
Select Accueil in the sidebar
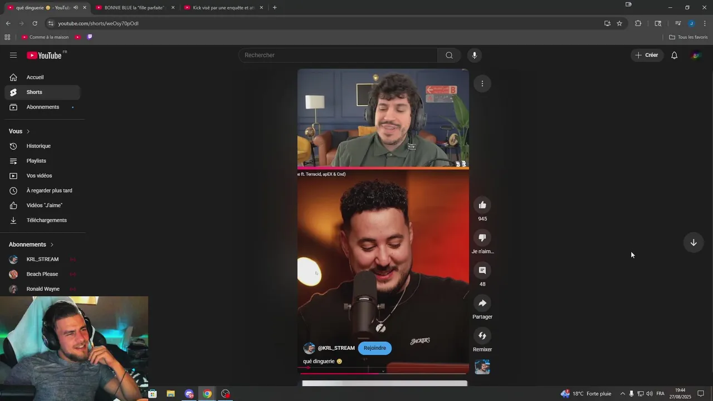(x=42, y=77)
